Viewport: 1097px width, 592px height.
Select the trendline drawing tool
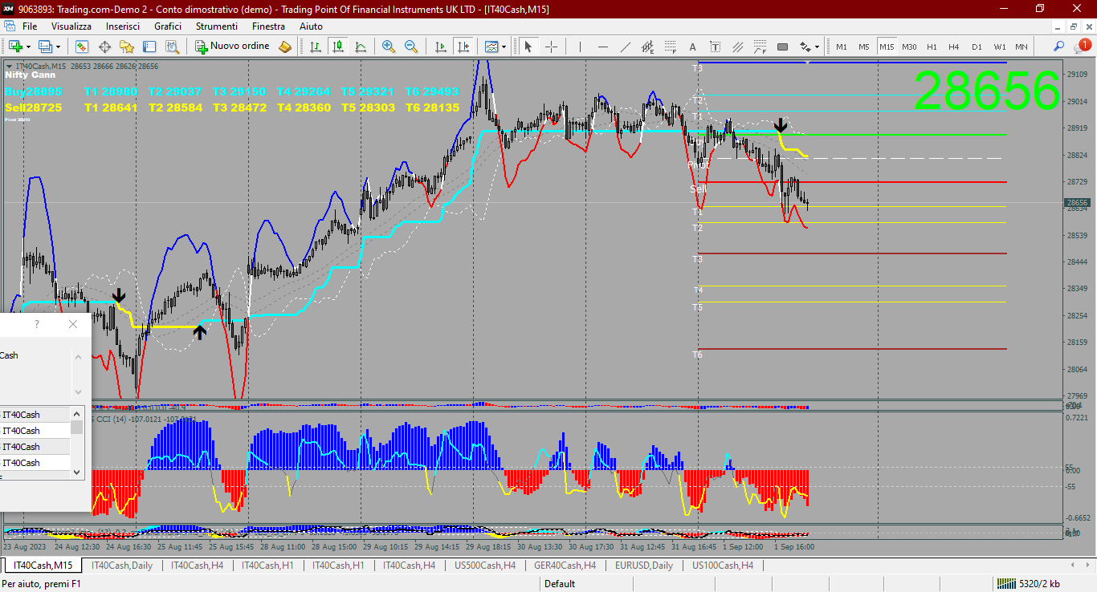625,47
